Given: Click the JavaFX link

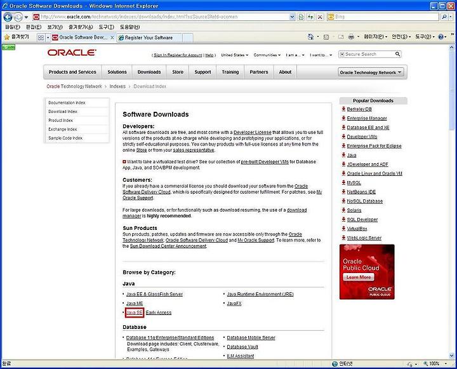Looking at the screenshot, I should pyautogui.click(x=234, y=304).
